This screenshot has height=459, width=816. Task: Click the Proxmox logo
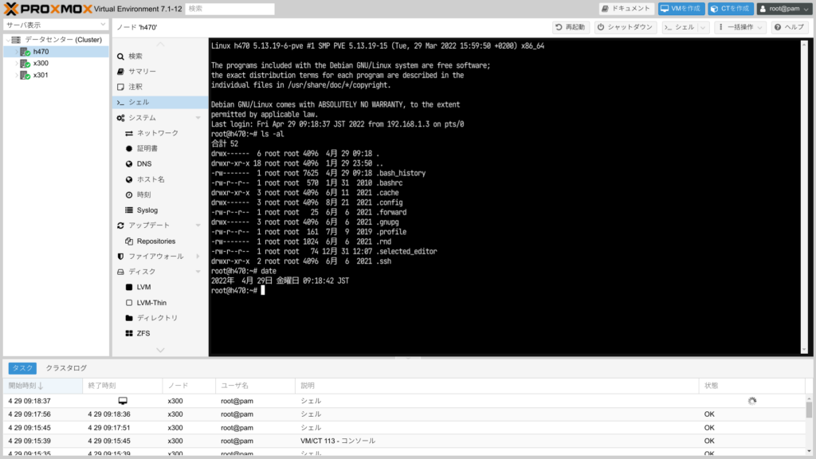click(x=48, y=9)
